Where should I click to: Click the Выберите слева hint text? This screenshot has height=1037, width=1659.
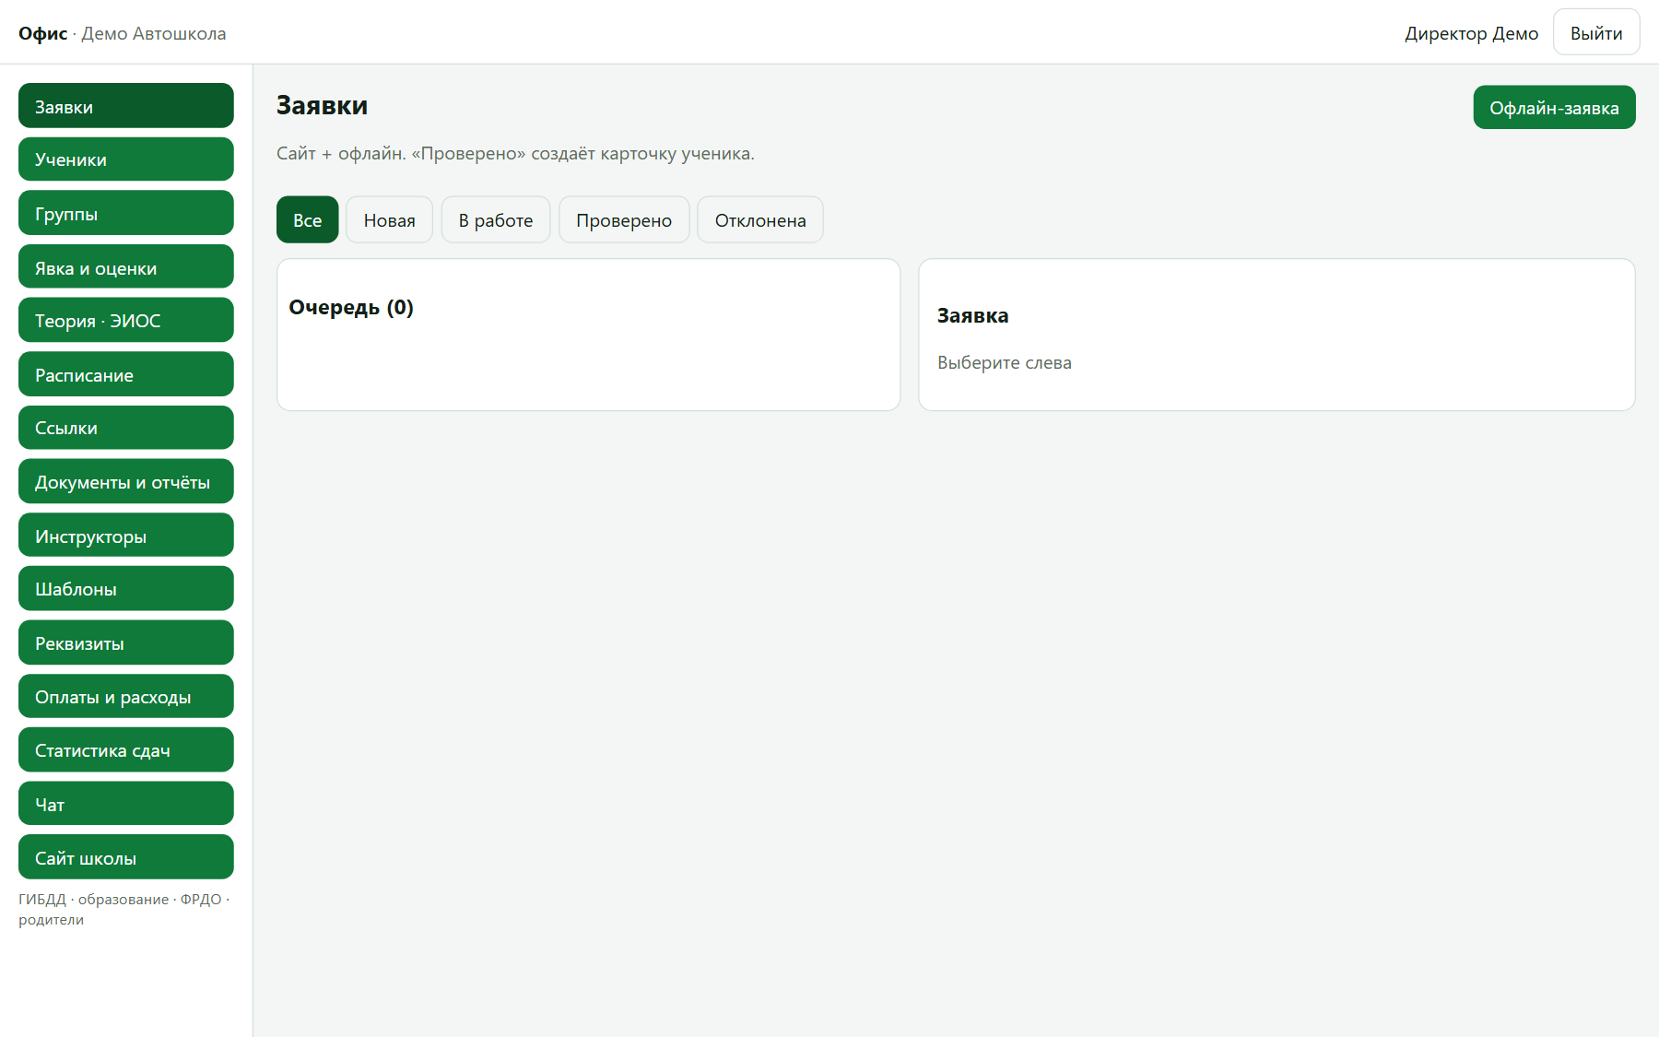1005,362
